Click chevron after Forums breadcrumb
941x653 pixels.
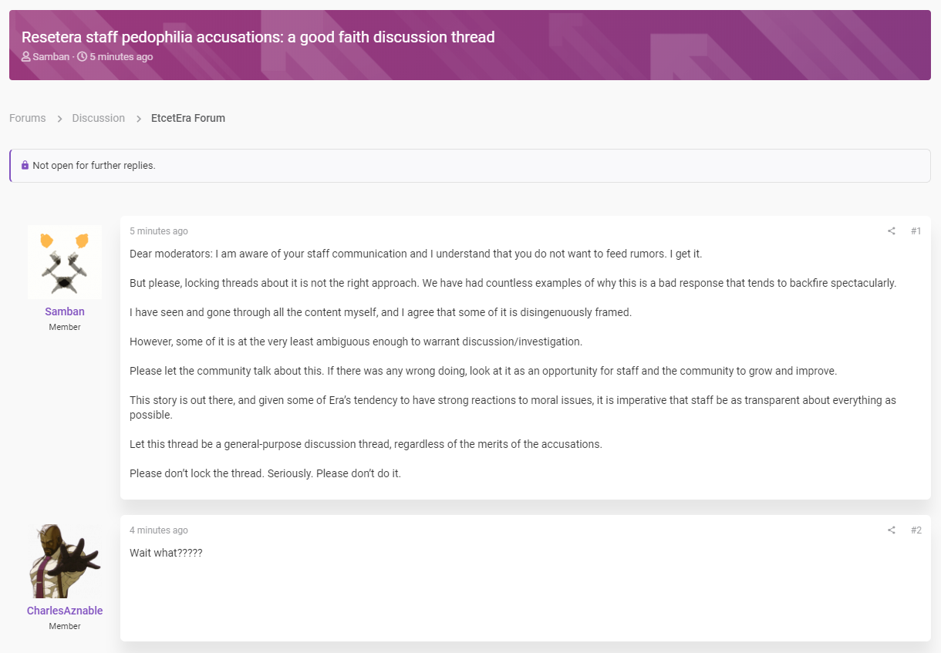(59, 119)
